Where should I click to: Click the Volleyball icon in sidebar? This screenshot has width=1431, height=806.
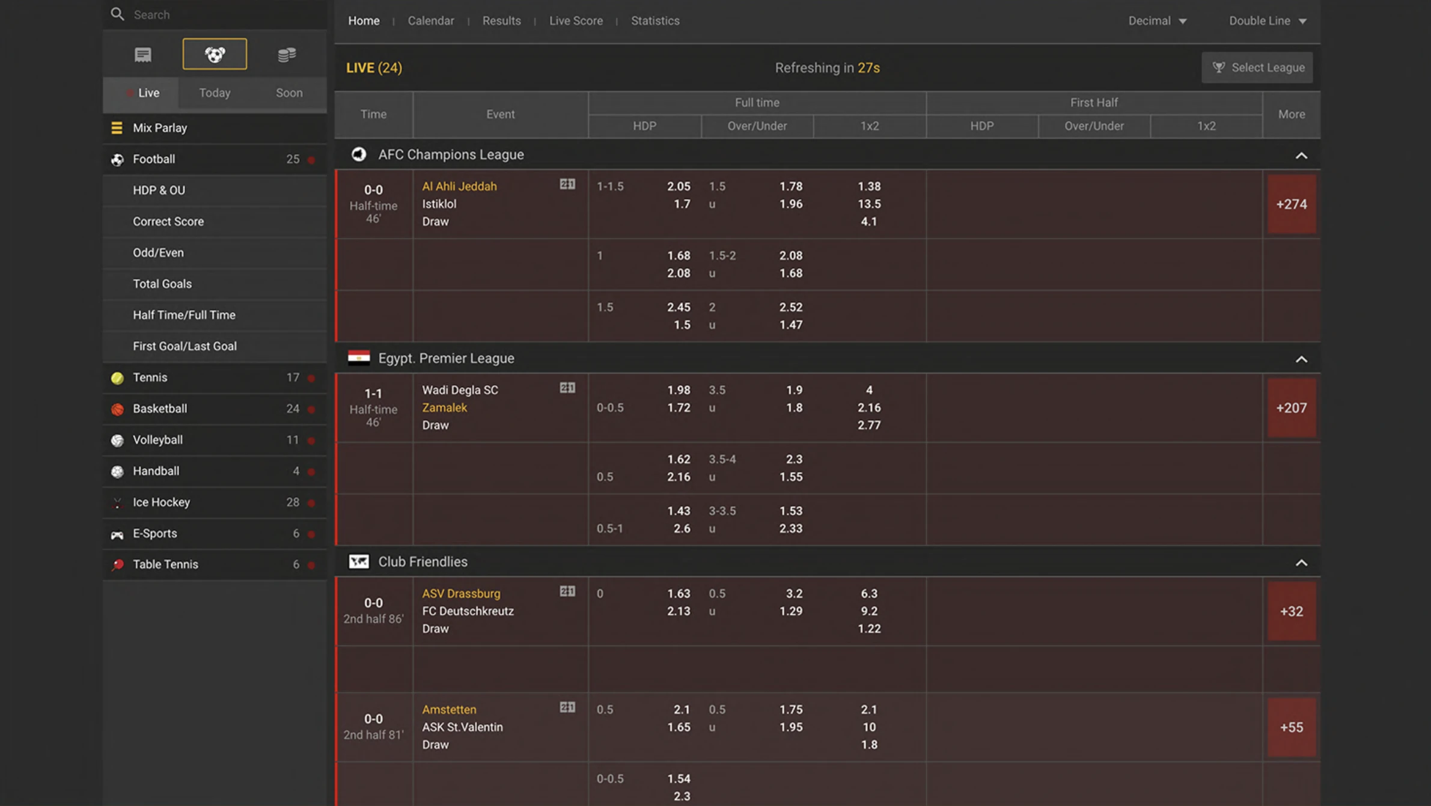(117, 441)
